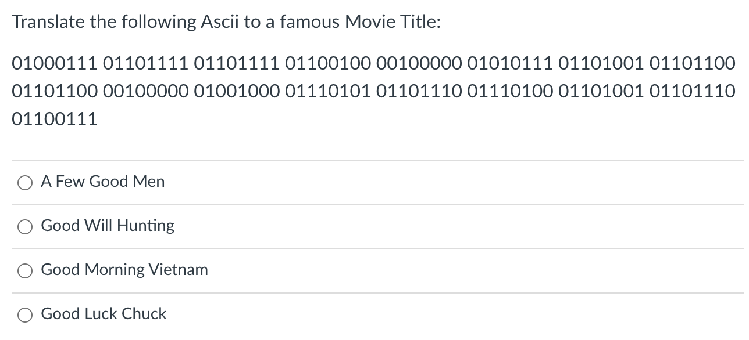Click the final binary byte 01100111

(x=54, y=119)
